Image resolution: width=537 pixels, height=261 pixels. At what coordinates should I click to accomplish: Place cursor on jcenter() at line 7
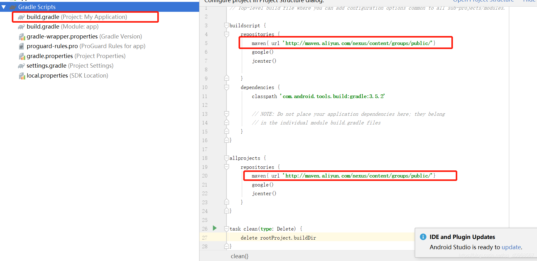click(x=264, y=61)
